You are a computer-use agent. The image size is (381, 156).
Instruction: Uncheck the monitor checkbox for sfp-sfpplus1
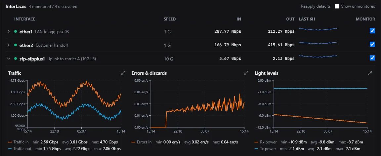372,58
